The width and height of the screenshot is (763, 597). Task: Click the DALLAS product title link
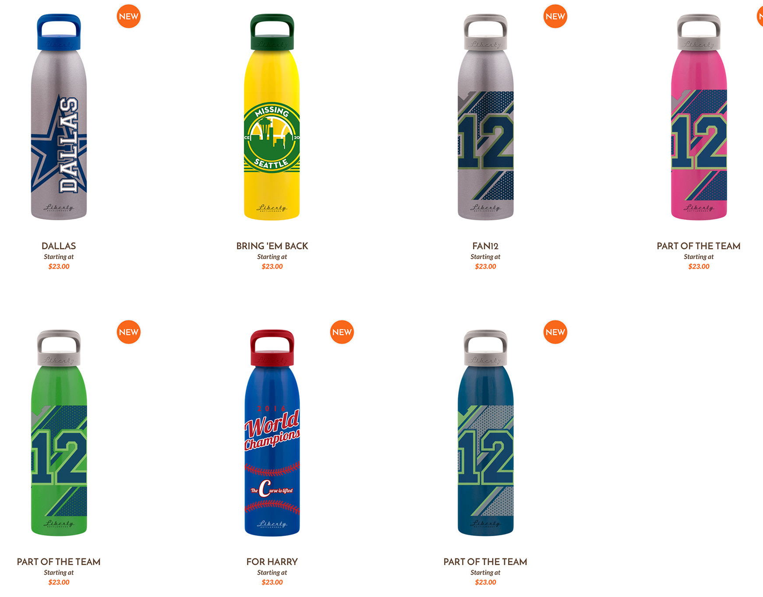click(x=59, y=246)
